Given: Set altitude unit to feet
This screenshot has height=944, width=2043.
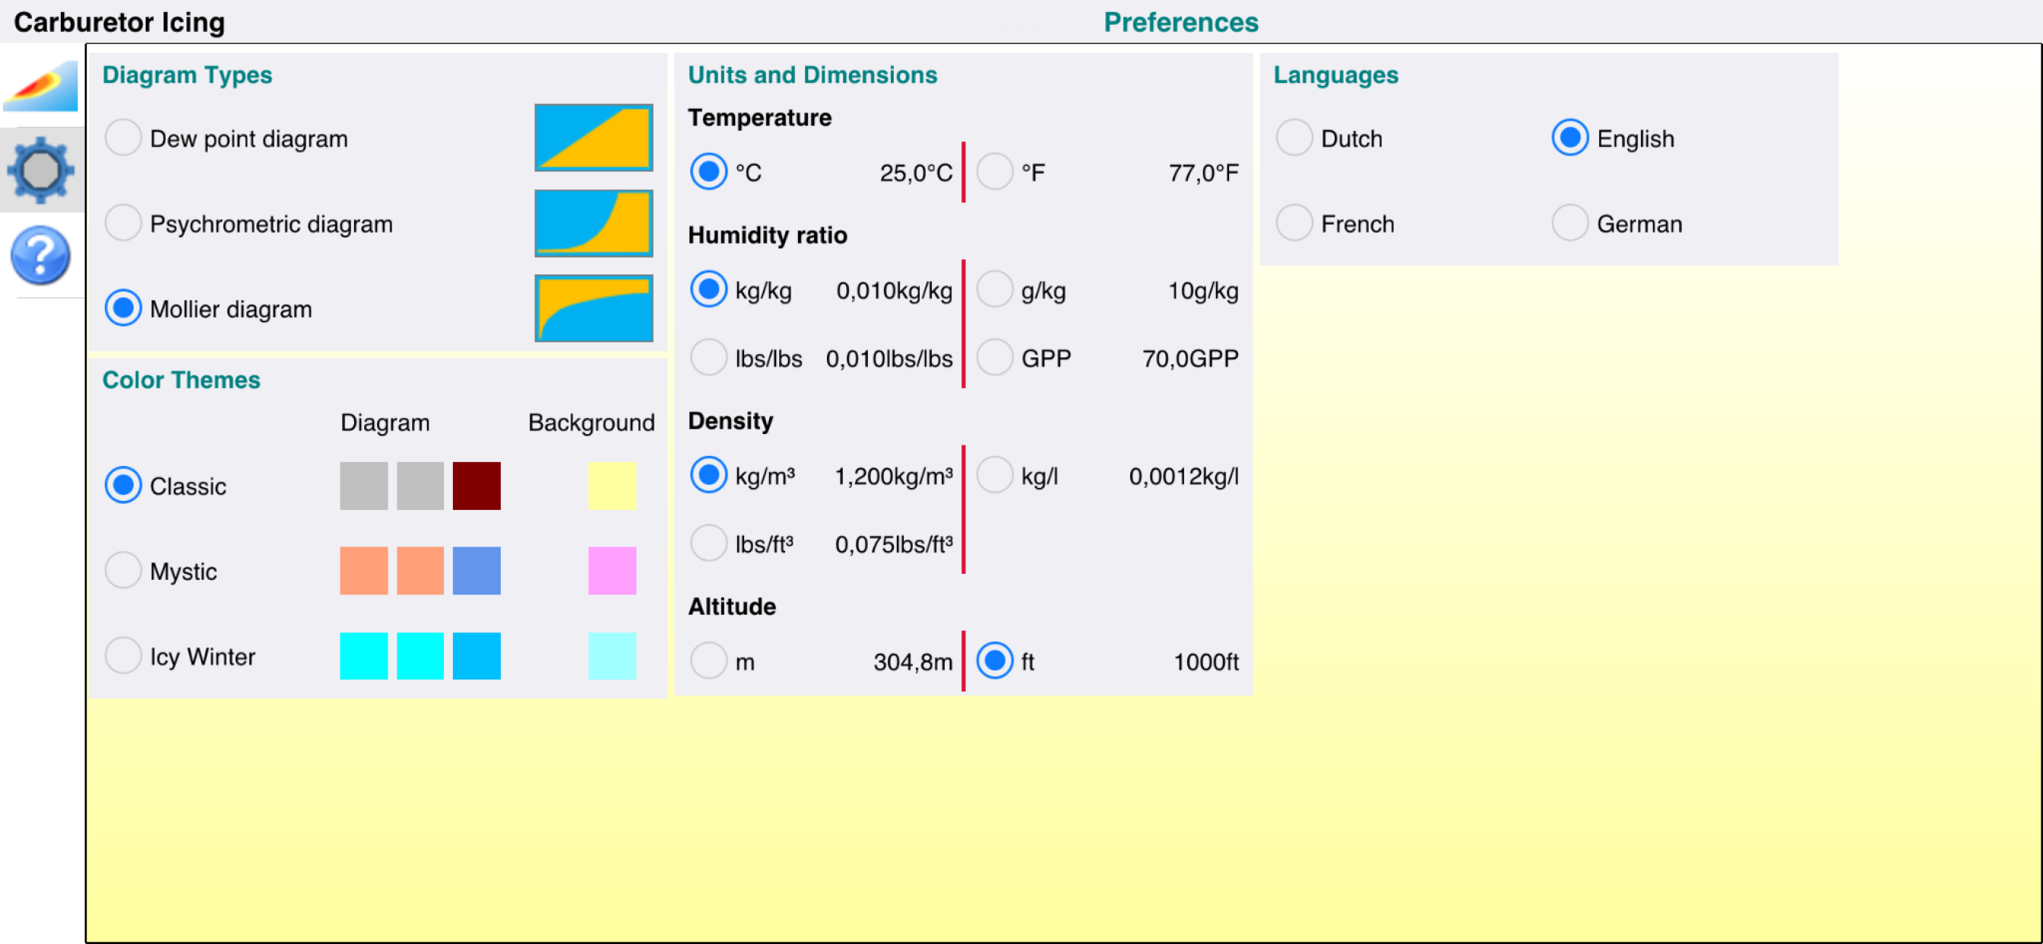Looking at the screenshot, I should (x=993, y=660).
